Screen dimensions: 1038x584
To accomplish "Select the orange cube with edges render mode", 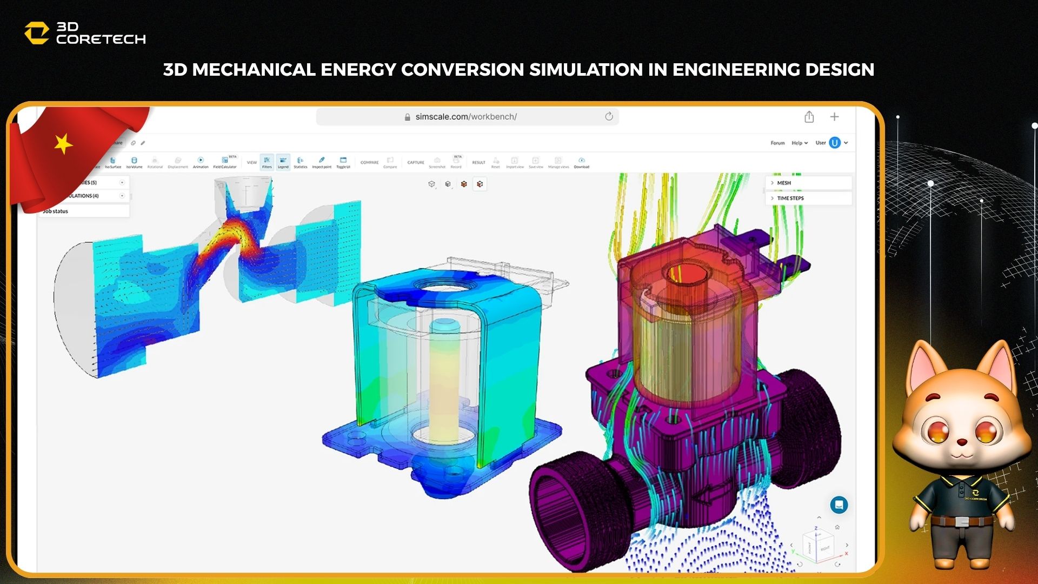I will (x=480, y=184).
